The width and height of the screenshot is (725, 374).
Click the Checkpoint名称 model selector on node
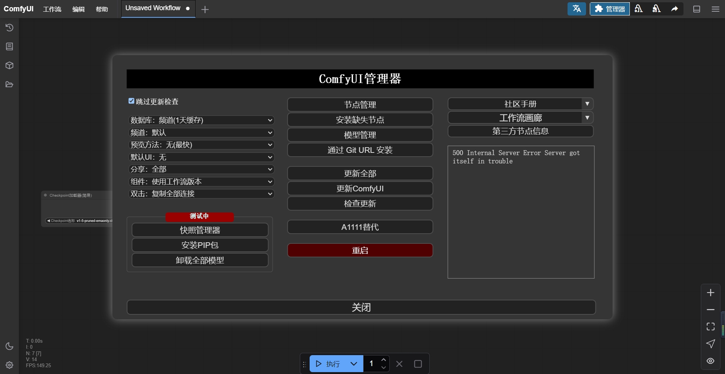point(79,221)
